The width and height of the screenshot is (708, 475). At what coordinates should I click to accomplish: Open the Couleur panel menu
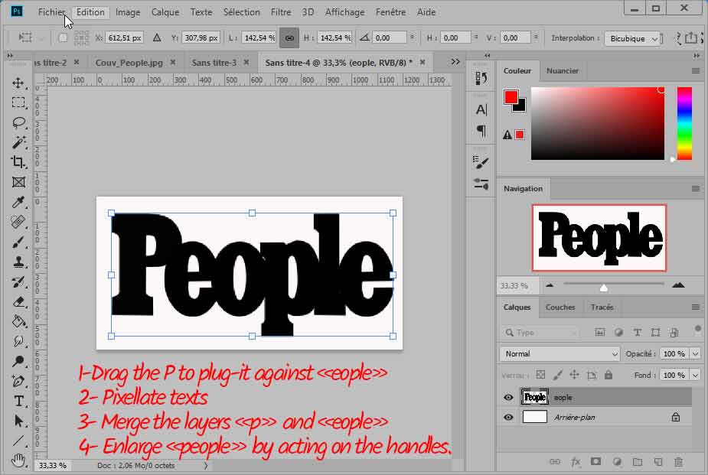click(x=695, y=71)
